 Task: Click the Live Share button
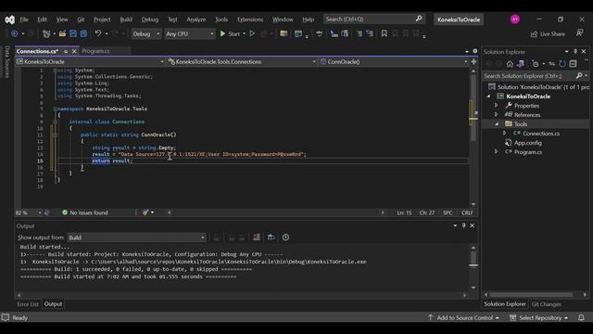(548, 33)
